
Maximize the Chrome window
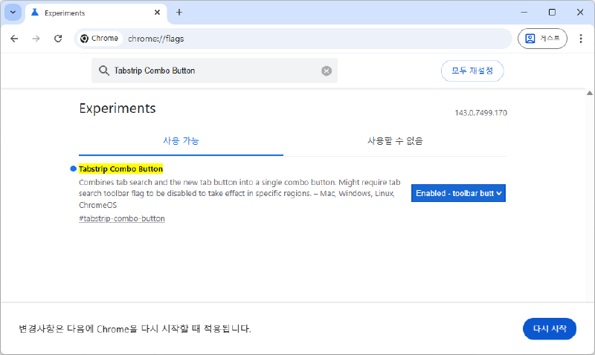[552, 13]
